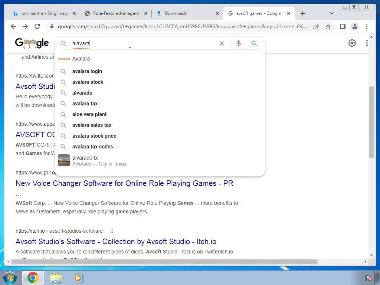
Task: Close the avsoft games Google tab
Action: 289,13
